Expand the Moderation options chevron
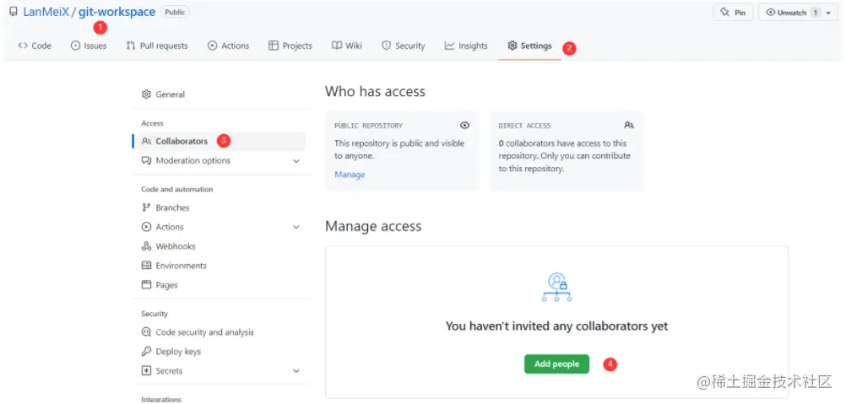The image size is (846, 404). [x=296, y=161]
